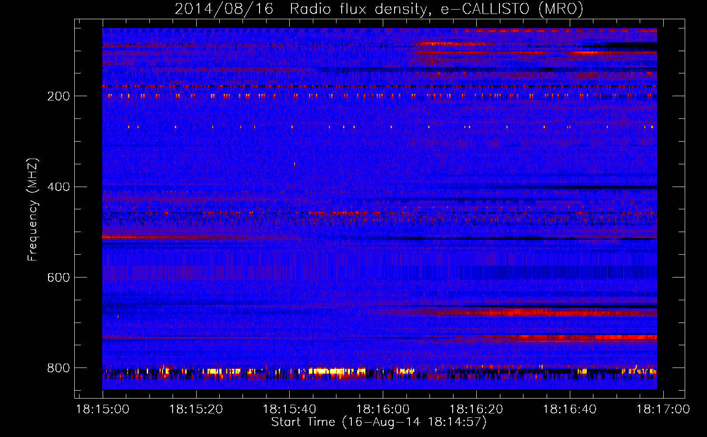Screen dimensions: 707x437
Task: Click the '18:15:20' time tick label
Action: coord(196,409)
